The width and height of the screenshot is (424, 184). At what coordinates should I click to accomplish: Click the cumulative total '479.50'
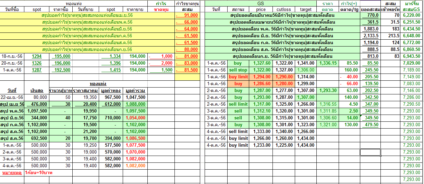[x=371, y=124]
